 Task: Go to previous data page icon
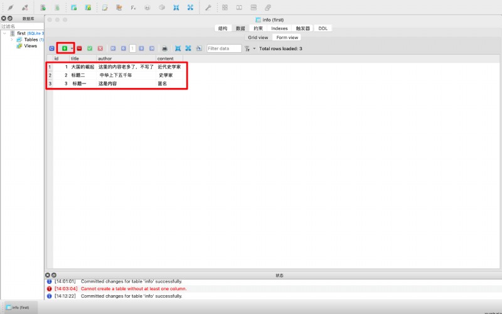click(x=124, y=48)
